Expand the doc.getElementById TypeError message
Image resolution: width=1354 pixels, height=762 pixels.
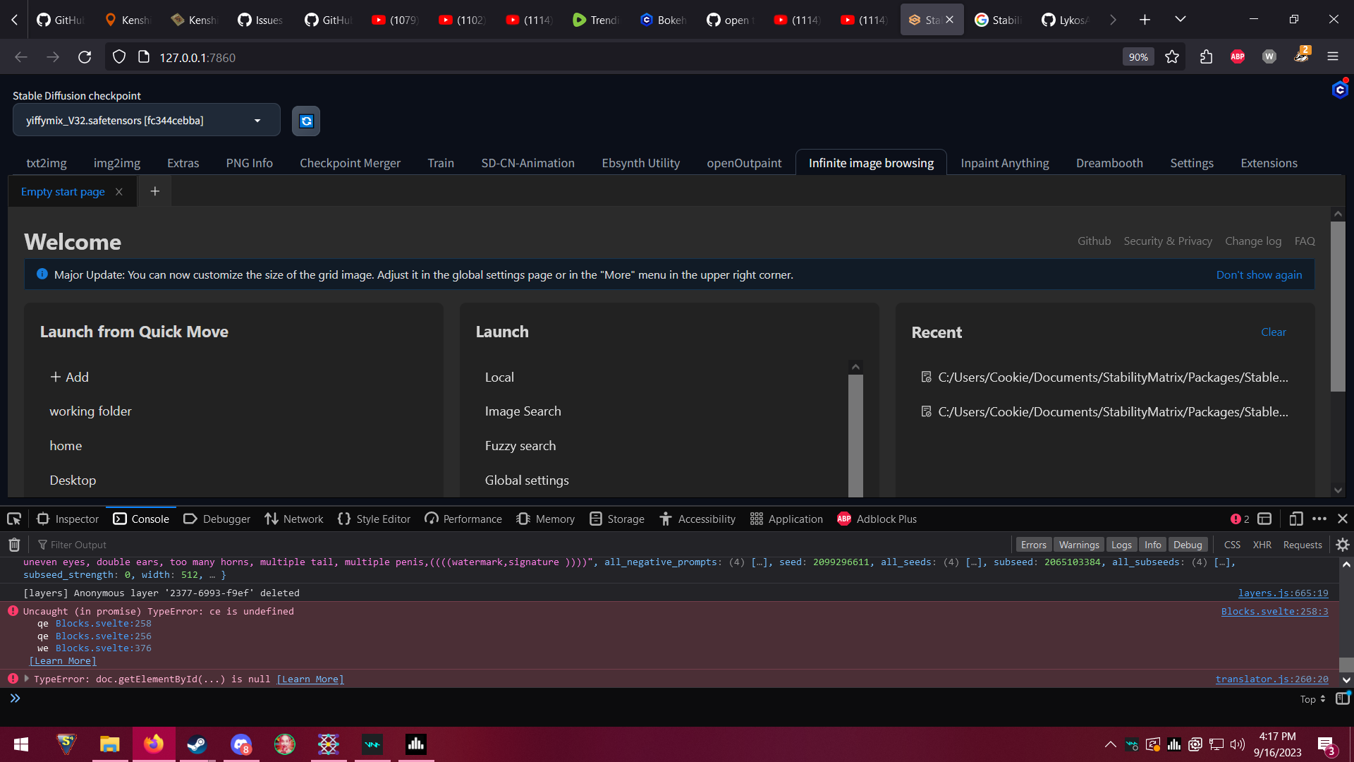26,679
